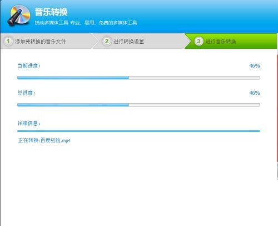Click the 详细信息 label
The height and width of the screenshot is (226, 278).
coord(29,123)
